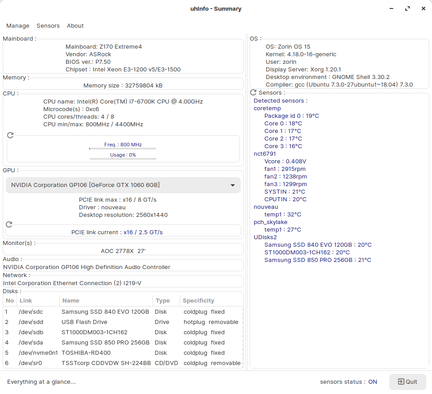Click the sensors status 'ON' value
Viewport: 432px width, 394px height.
(x=373, y=382)
